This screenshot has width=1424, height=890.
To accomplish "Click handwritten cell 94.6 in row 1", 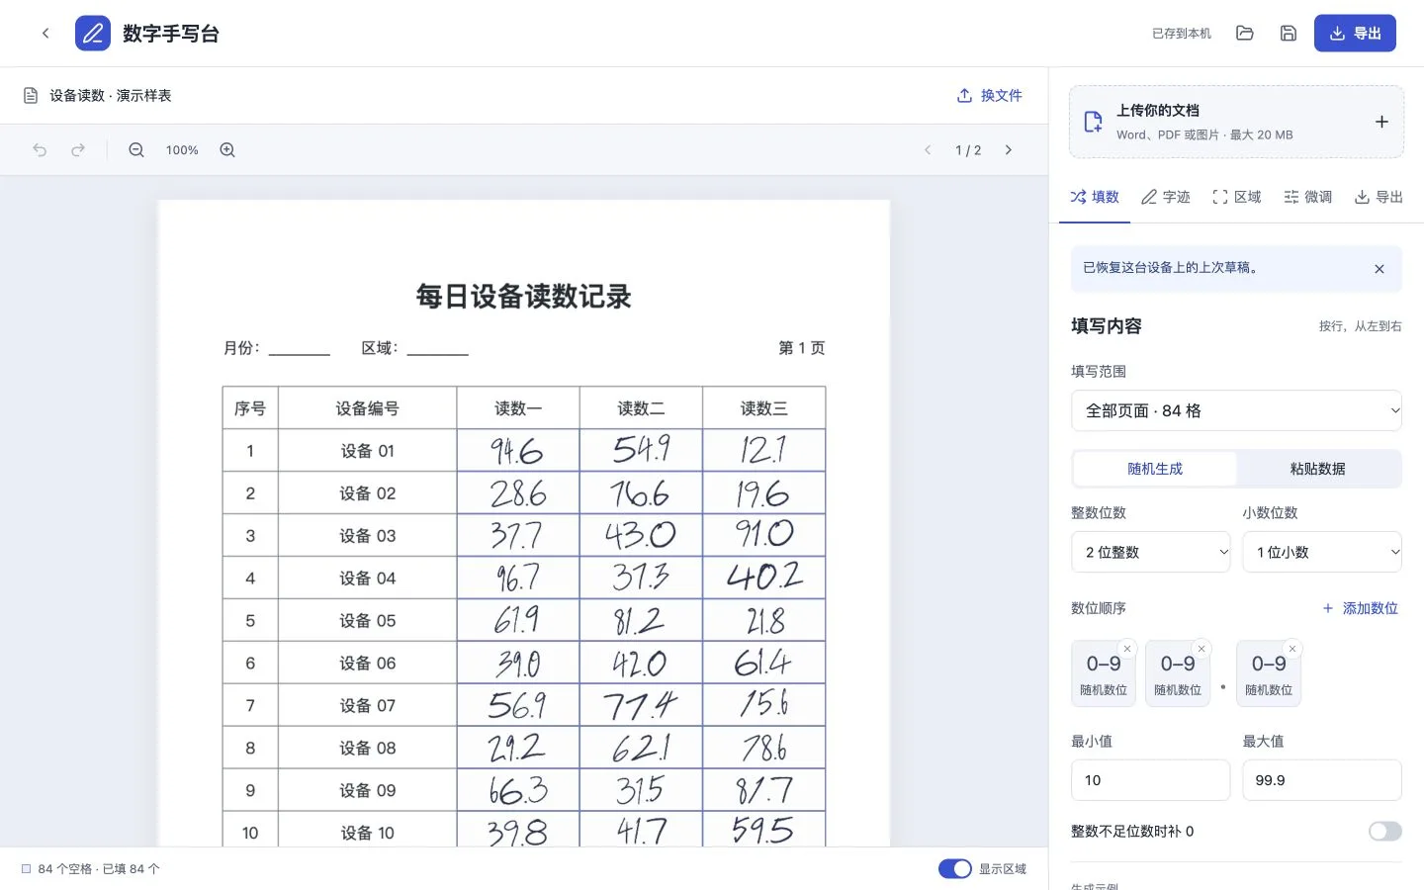I will coord(518,450).
